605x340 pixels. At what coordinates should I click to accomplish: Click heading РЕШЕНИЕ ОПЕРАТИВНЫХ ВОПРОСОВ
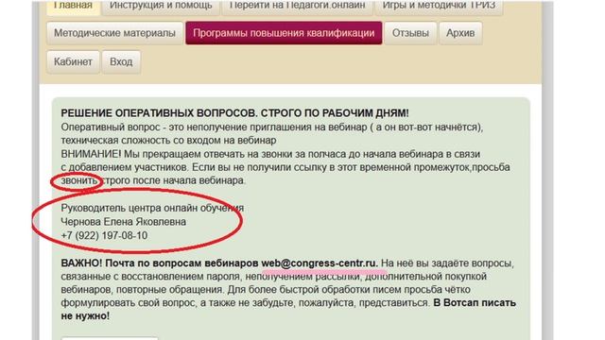coord(159,113)
